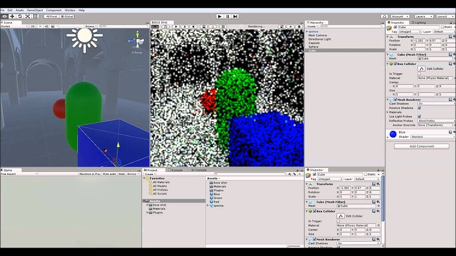456x256 pixels.
Task: Pause the game with the Pause button
Action: pos(228,16)
